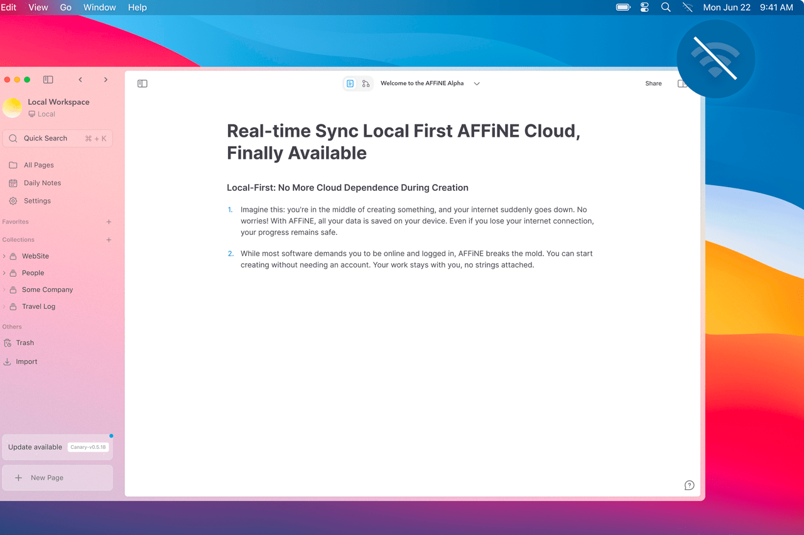Screen dimensions: 804x535
Task: Open the help bubble in the corner
Action: (x=688, y=485)
